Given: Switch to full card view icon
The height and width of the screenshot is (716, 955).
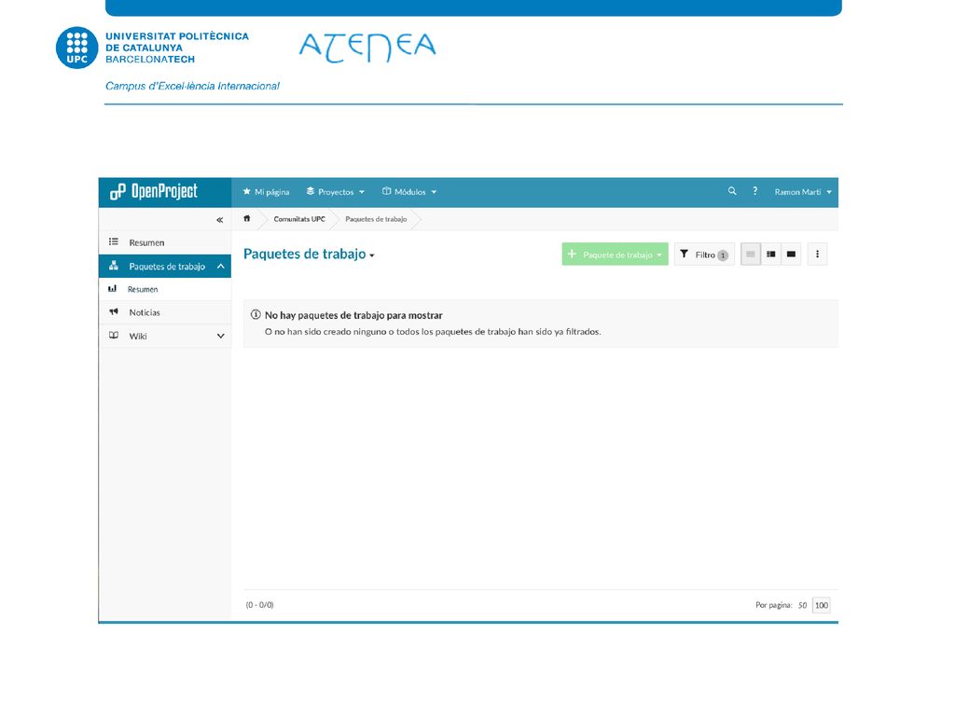Looking at the screenshot, I should click(791, 255).
